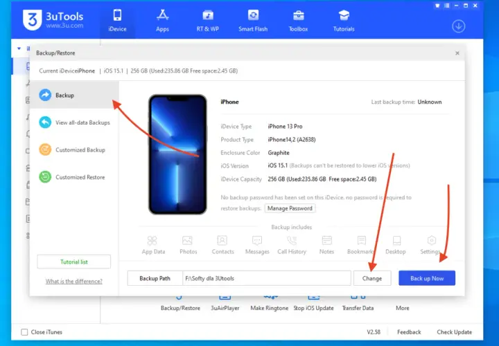The width and height of the screenshot is (499, 346).
Task: Click the blue Backup arrow icon
Action: (45, 95)
